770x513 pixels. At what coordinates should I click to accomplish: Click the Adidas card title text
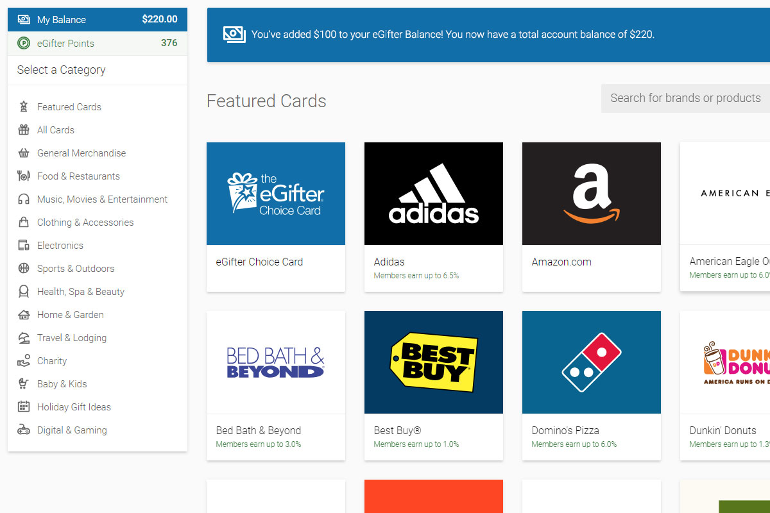tap(389, 262)
